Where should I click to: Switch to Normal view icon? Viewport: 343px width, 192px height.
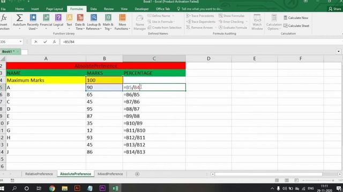point(277,180)
